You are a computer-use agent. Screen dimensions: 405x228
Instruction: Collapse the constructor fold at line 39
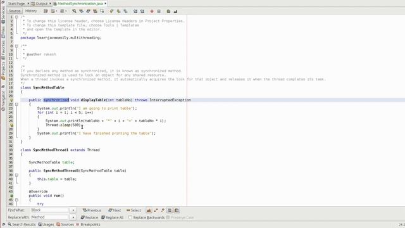tap(16, 175)
